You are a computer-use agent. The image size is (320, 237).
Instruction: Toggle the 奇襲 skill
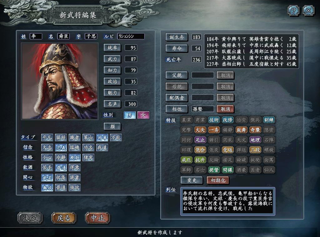255,130
